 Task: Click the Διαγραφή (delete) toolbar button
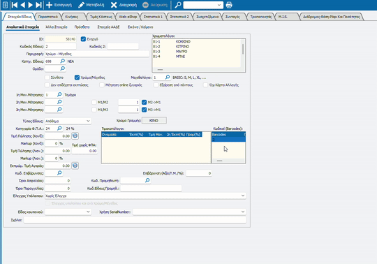(124, 5)
